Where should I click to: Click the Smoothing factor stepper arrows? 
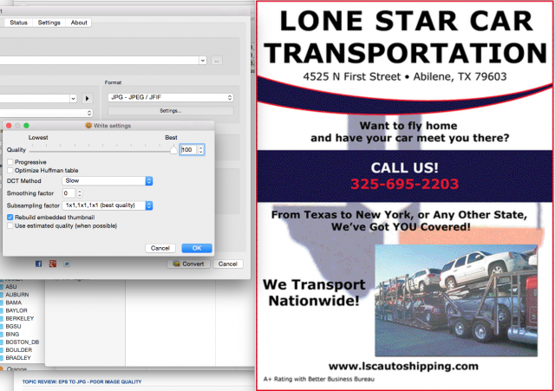[x=79, y=193]
